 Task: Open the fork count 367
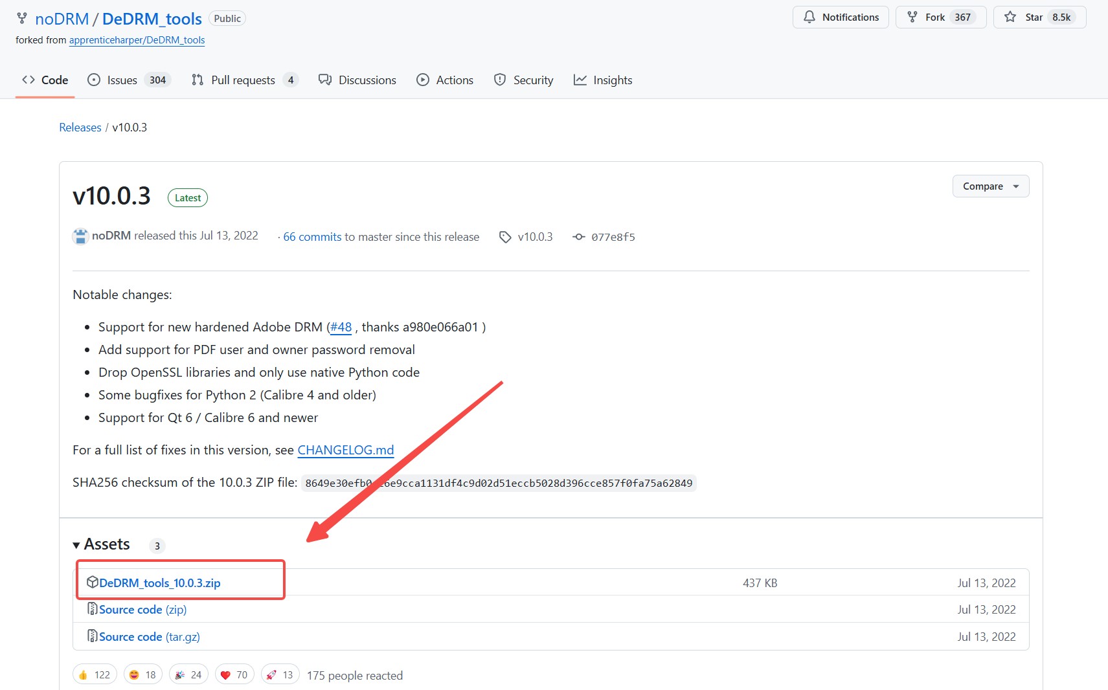[963, 17]
